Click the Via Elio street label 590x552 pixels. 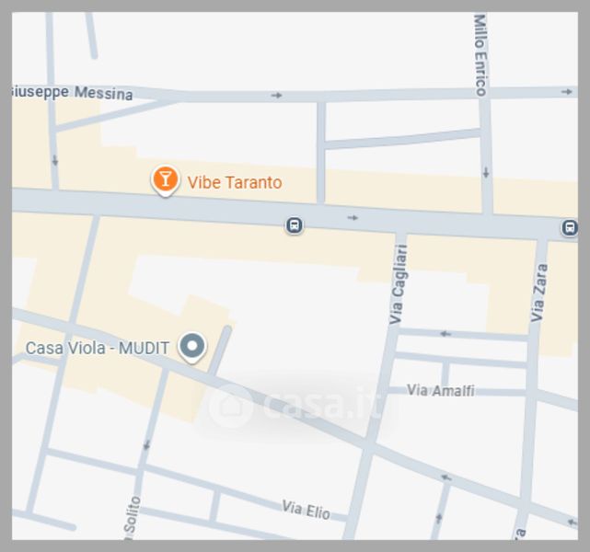click(x=306, y=510)
